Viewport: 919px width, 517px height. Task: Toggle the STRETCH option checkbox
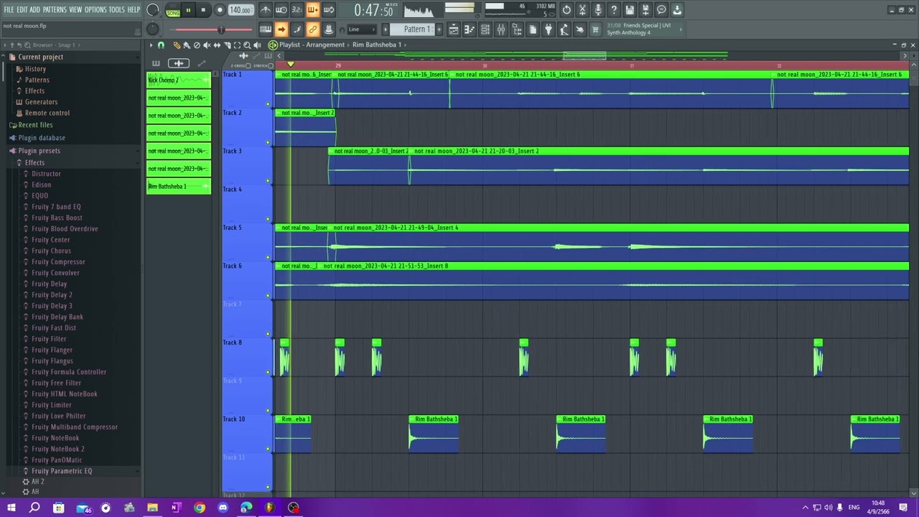coord(271,65)
